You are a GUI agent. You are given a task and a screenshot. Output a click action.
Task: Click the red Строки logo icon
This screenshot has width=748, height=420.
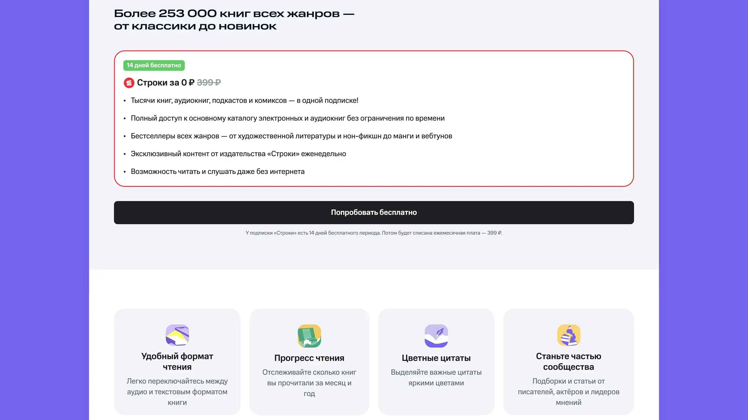tap(129, 83)
